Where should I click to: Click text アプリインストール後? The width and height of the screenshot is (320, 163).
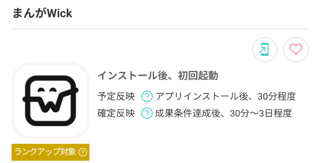pos(201,96)
